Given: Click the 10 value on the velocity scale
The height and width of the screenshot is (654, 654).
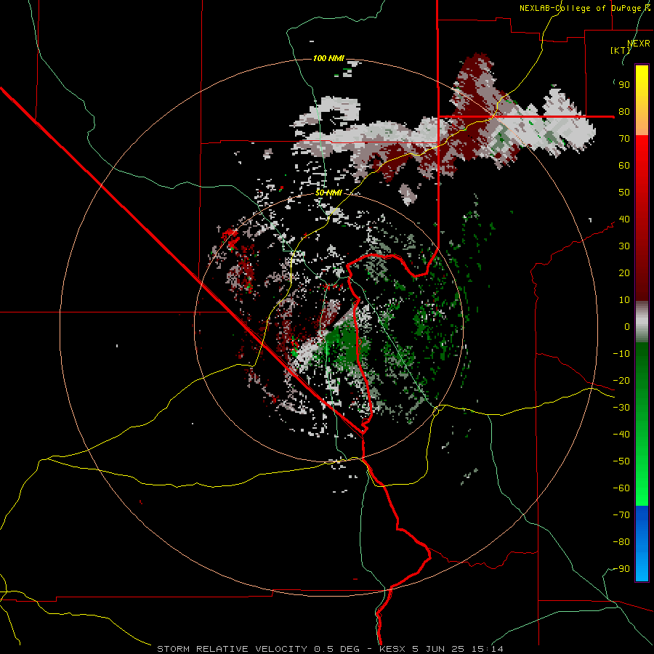Looking at the screenshot, I should (x=624, y=300).
